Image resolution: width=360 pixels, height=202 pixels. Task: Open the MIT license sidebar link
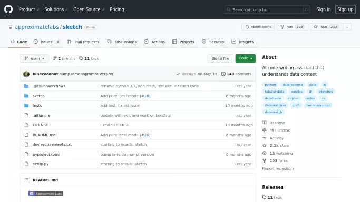point(276,130)
